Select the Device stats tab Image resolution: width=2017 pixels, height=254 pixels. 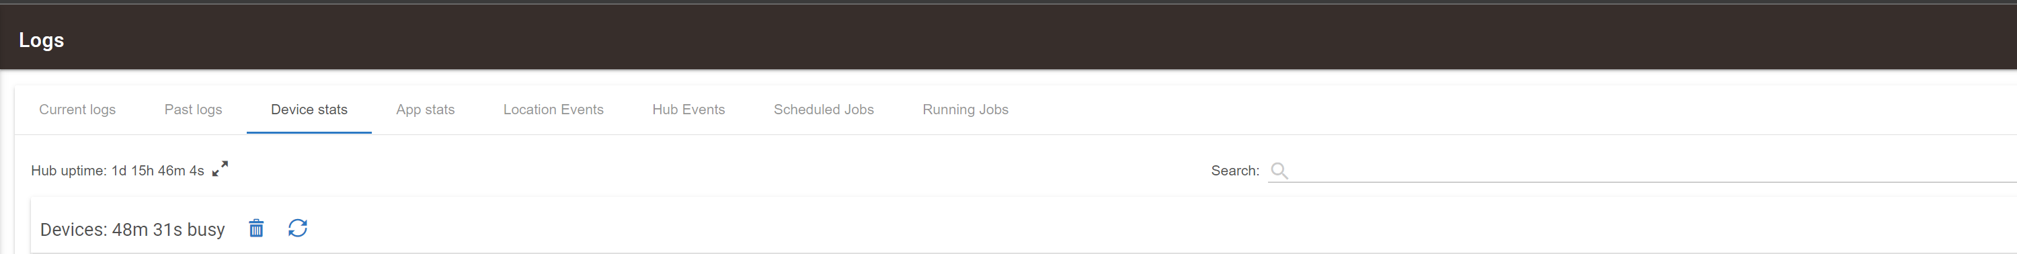point(309,110)
